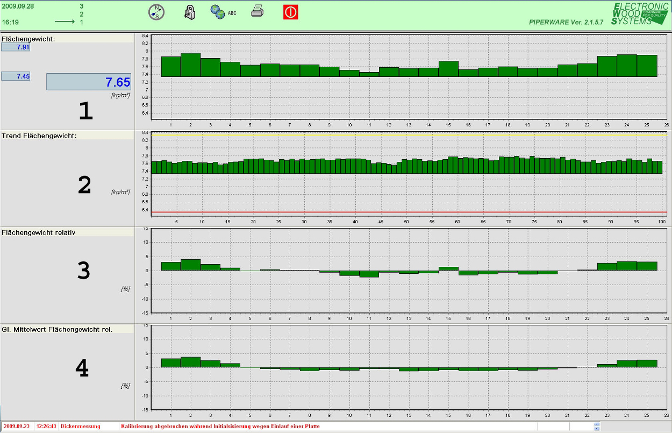Click the arrow pointing to 1

[65, 23]
